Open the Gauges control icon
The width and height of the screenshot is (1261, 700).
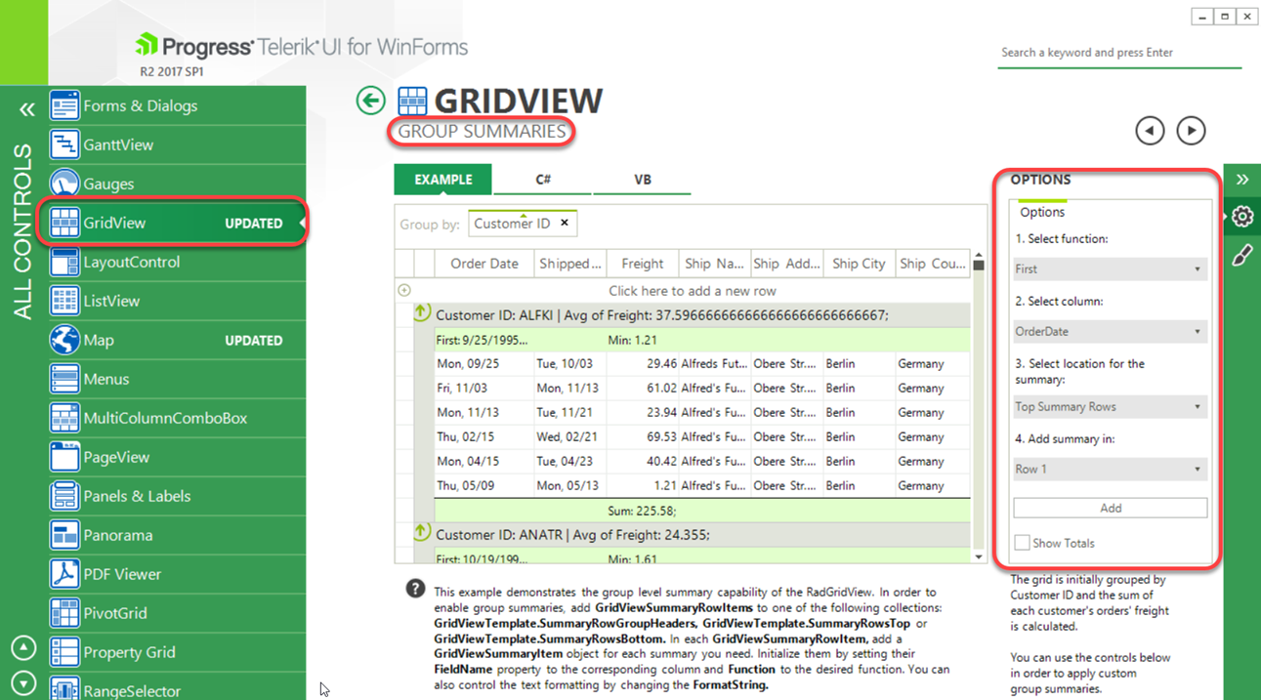(64, 184)
